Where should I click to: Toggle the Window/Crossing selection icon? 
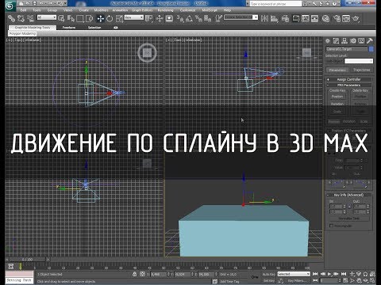click(x=90, y=18)
